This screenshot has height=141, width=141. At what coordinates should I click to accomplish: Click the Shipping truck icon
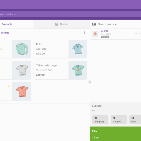coord(96,118)
